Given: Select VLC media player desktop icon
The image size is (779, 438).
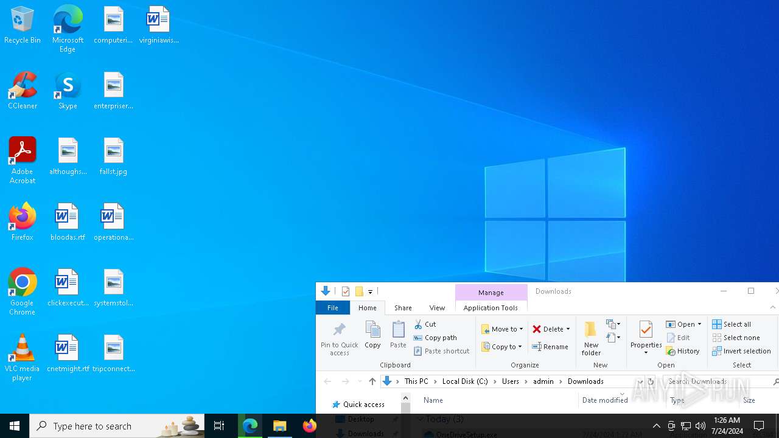Looking at the screenshot, I should click(23, 358).
